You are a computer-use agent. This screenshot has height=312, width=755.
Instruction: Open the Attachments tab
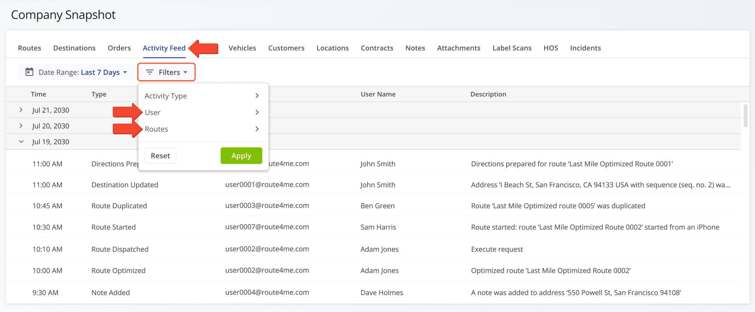[459, 48]
